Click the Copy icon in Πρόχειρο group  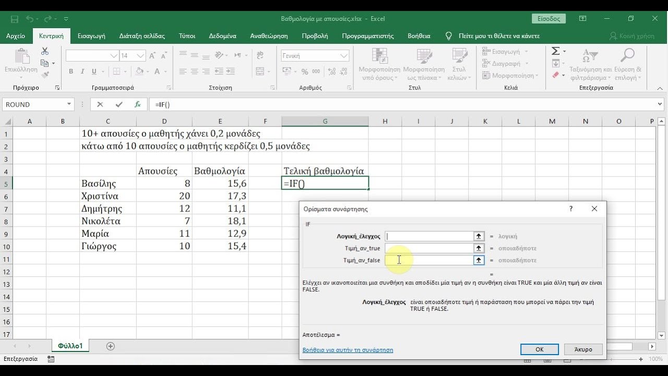(45, 63)
